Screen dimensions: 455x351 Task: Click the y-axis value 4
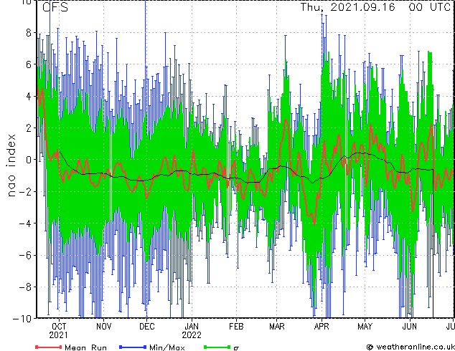tap(29, 96)
